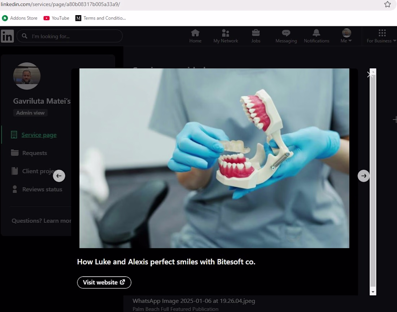Image resolution: width=397 pixels, height=312 pixels.
Task: Close the media preview dialog
Action: 370,74
